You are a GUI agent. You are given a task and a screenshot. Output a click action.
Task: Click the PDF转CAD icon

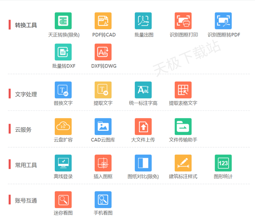(x=103, y=21)
